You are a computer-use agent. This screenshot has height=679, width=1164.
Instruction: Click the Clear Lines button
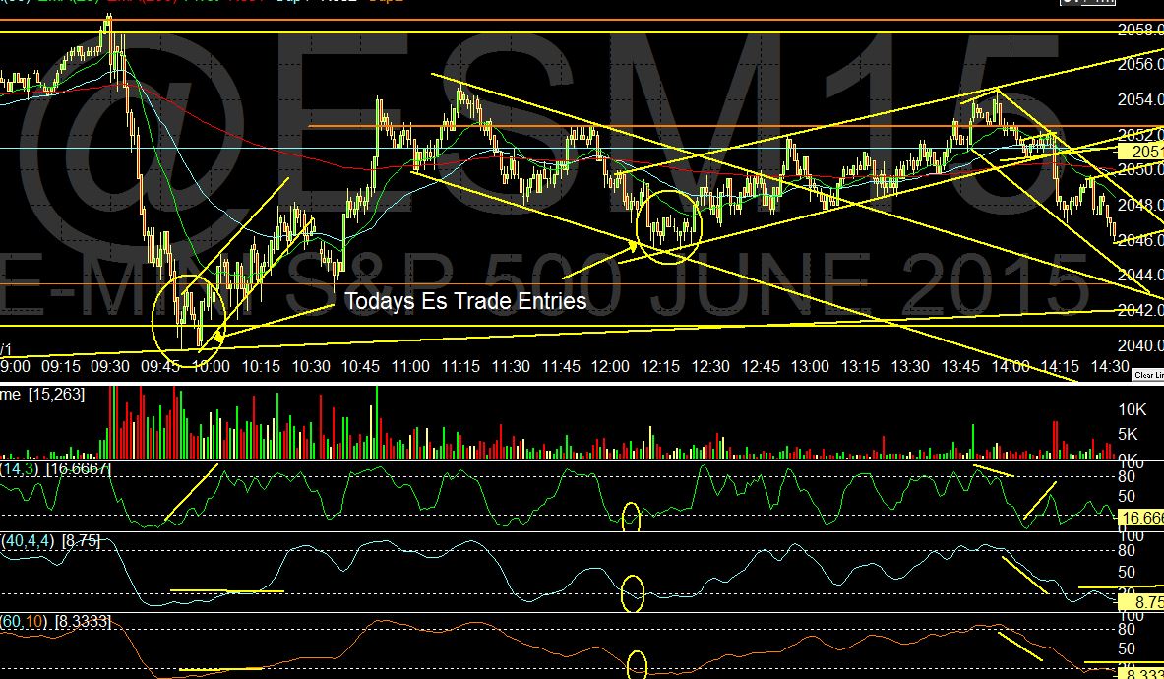click(x=1147, y=375)
